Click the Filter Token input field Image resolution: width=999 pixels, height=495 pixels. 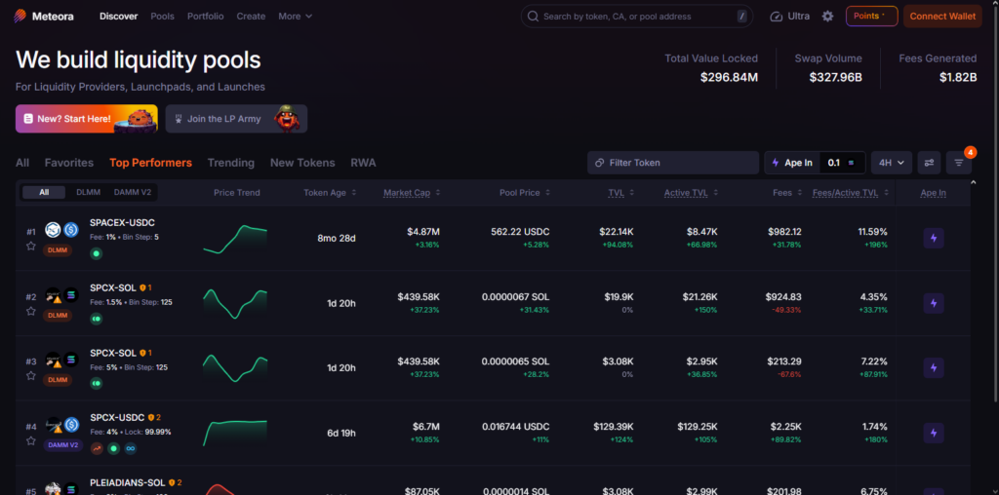point(673,163)
